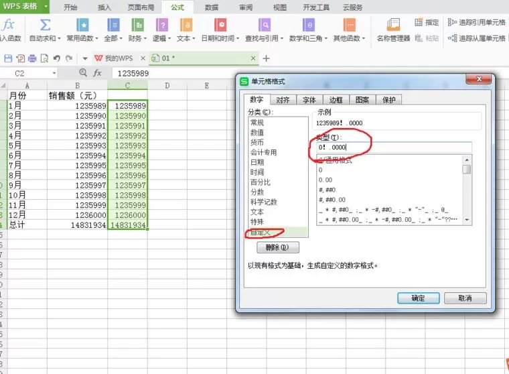Open the 日期和时间 functions icon
This screenshot has height=374, width=509.
coord(220,25)
